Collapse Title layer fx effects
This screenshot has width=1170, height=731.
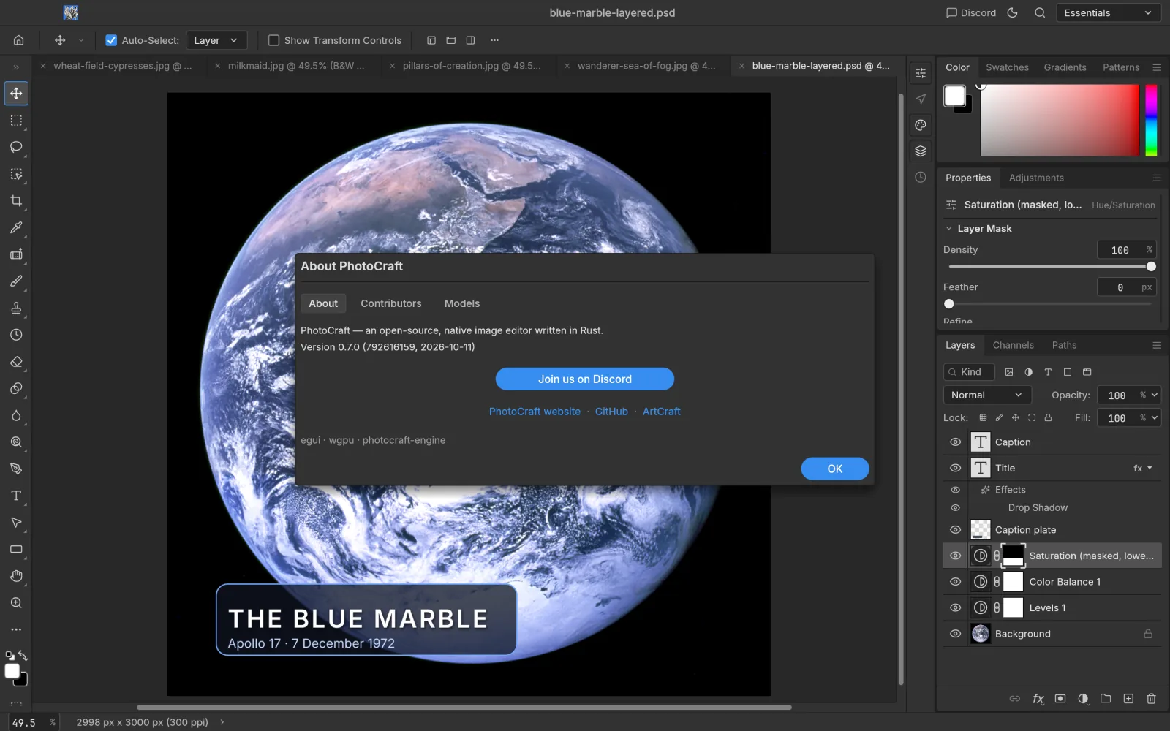tap(1150, 468)
